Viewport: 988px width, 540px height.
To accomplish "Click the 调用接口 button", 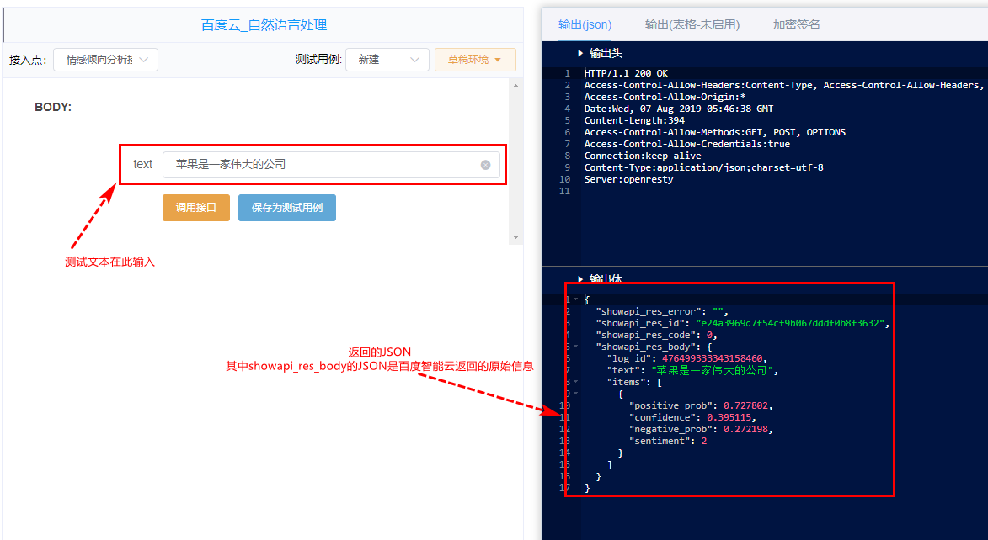I will click(x=196, y=208).
